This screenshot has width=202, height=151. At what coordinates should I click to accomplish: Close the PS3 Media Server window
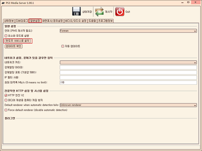click(x=196, y=2)
